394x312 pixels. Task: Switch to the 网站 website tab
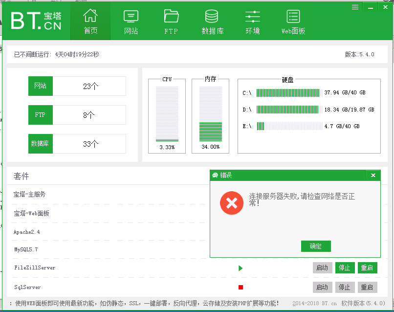131,21
